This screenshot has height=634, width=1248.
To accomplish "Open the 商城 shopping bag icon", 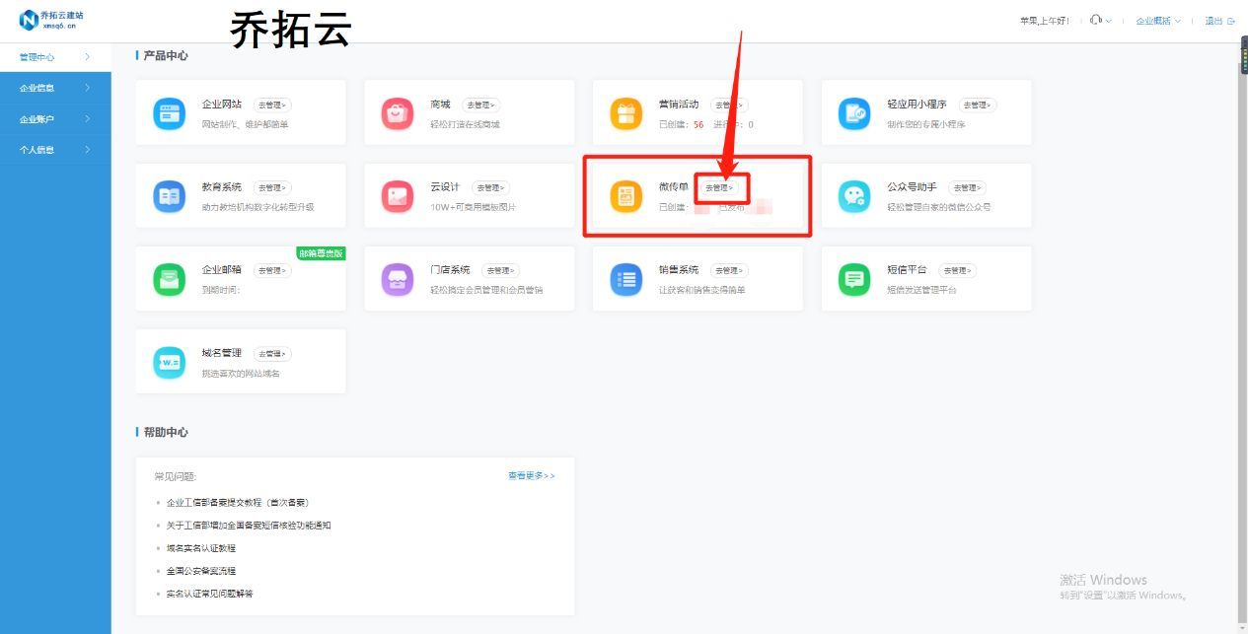I will coord(398,113).
